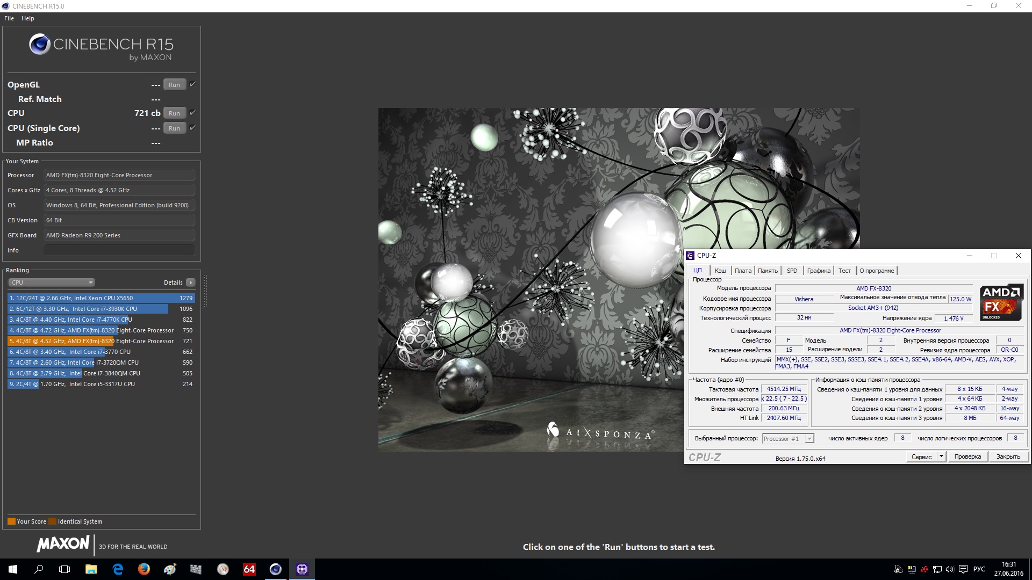
Task: Switch to the Память tab in CPU-Z
Action: 768,271
